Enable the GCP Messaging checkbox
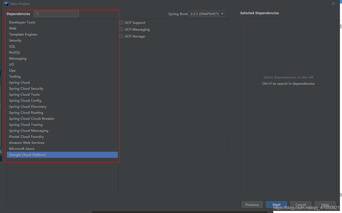 click(121, 29)
